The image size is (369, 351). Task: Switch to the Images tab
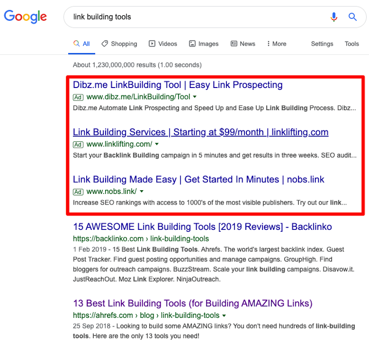pos(204,44)
